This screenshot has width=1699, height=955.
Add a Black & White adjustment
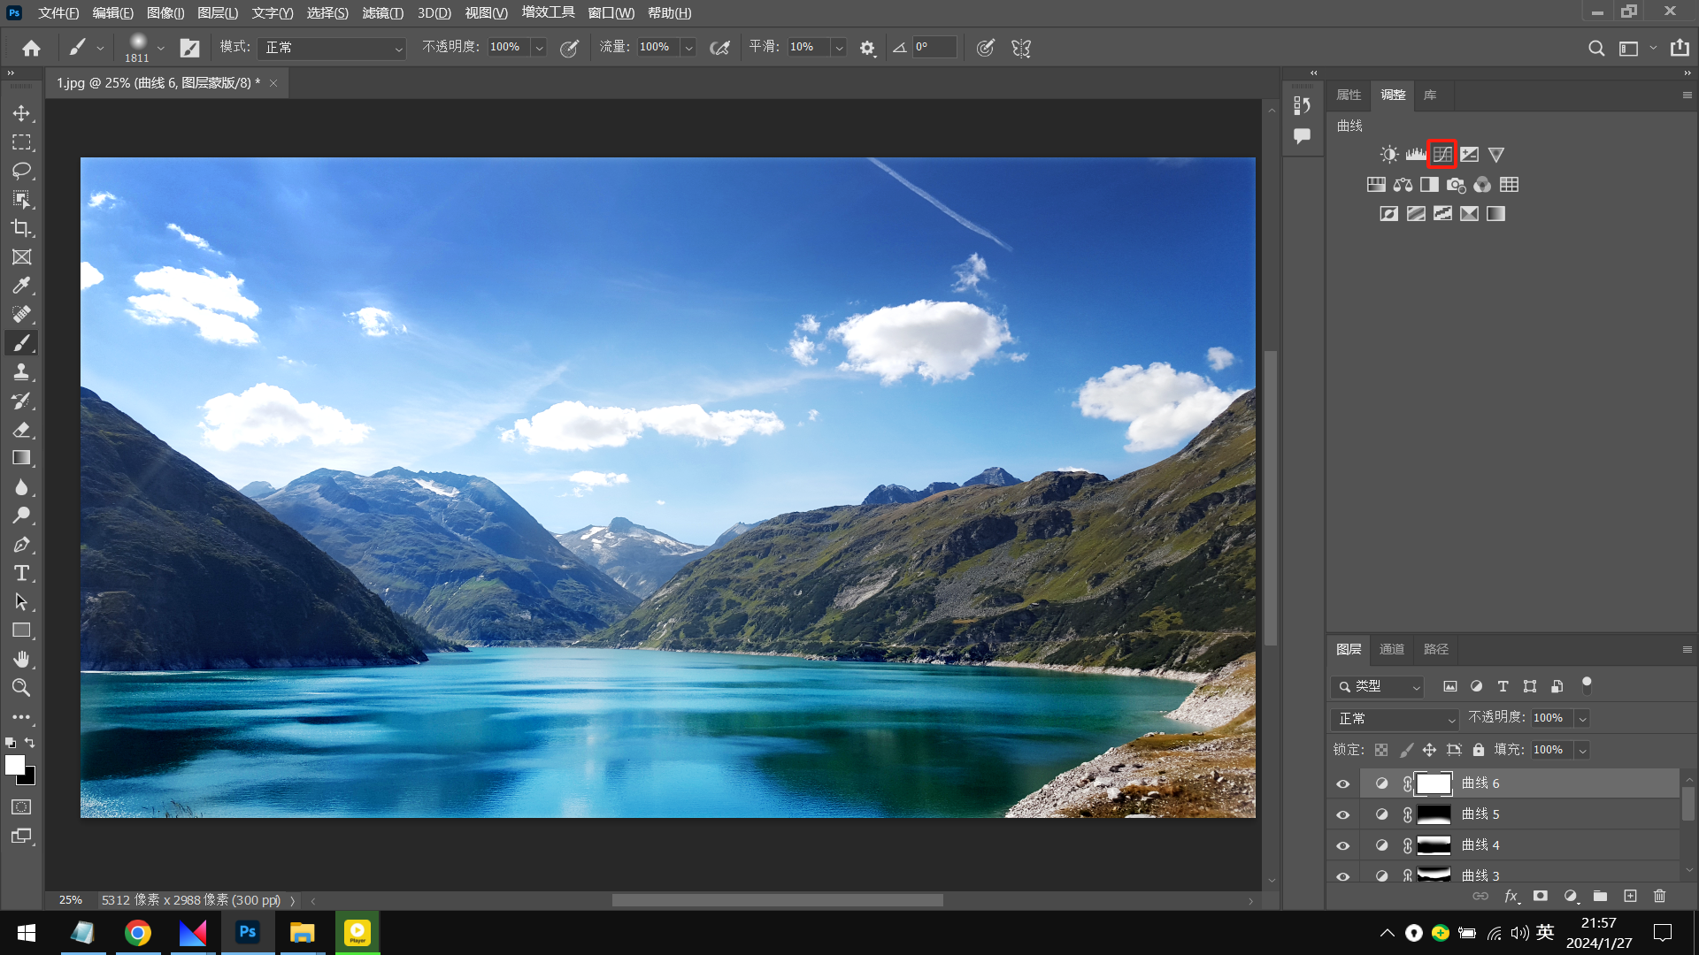(x=1429, y=185)
